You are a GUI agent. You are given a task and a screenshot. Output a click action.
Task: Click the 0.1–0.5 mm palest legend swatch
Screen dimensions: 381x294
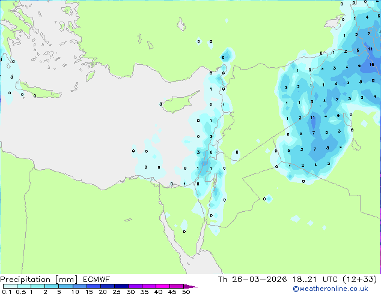coord(10,286)
